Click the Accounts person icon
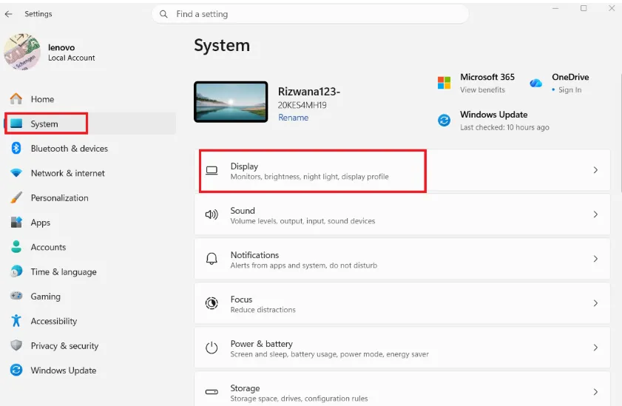 pyautogui.click(x=16, y=246)
